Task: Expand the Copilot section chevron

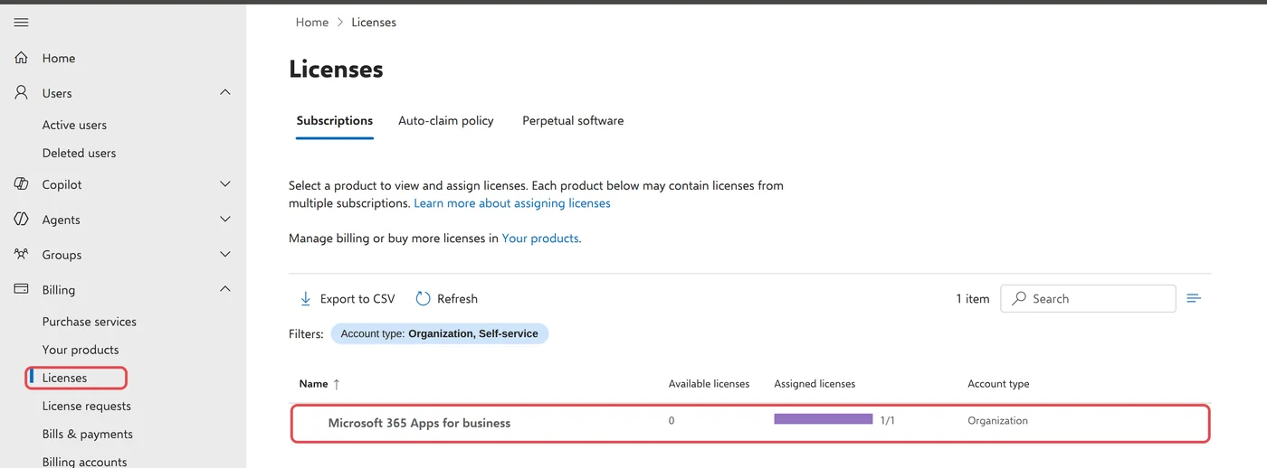Action: [225, 184]
